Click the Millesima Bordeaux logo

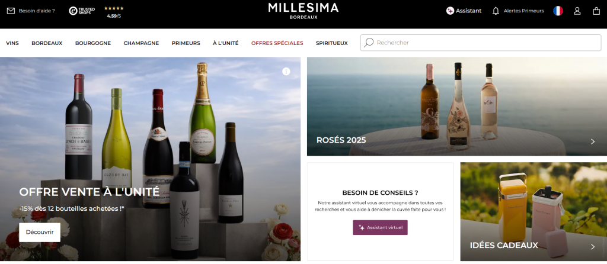point(303,11)
